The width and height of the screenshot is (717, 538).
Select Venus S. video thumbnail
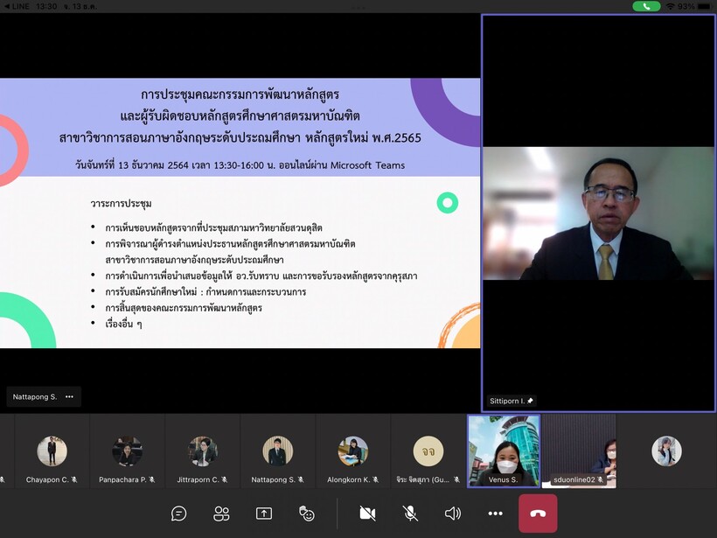(x=504, y=451)
